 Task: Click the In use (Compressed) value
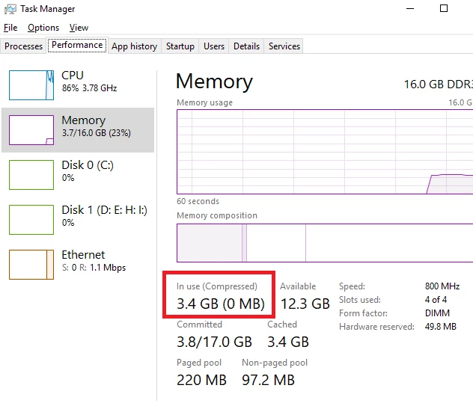pos(221,304)
